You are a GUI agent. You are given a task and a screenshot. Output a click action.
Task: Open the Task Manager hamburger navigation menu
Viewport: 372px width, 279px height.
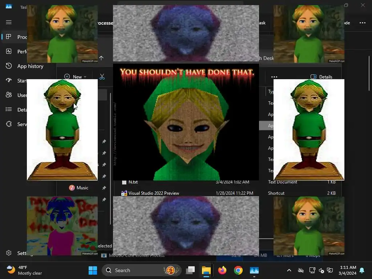pos(9,22)
